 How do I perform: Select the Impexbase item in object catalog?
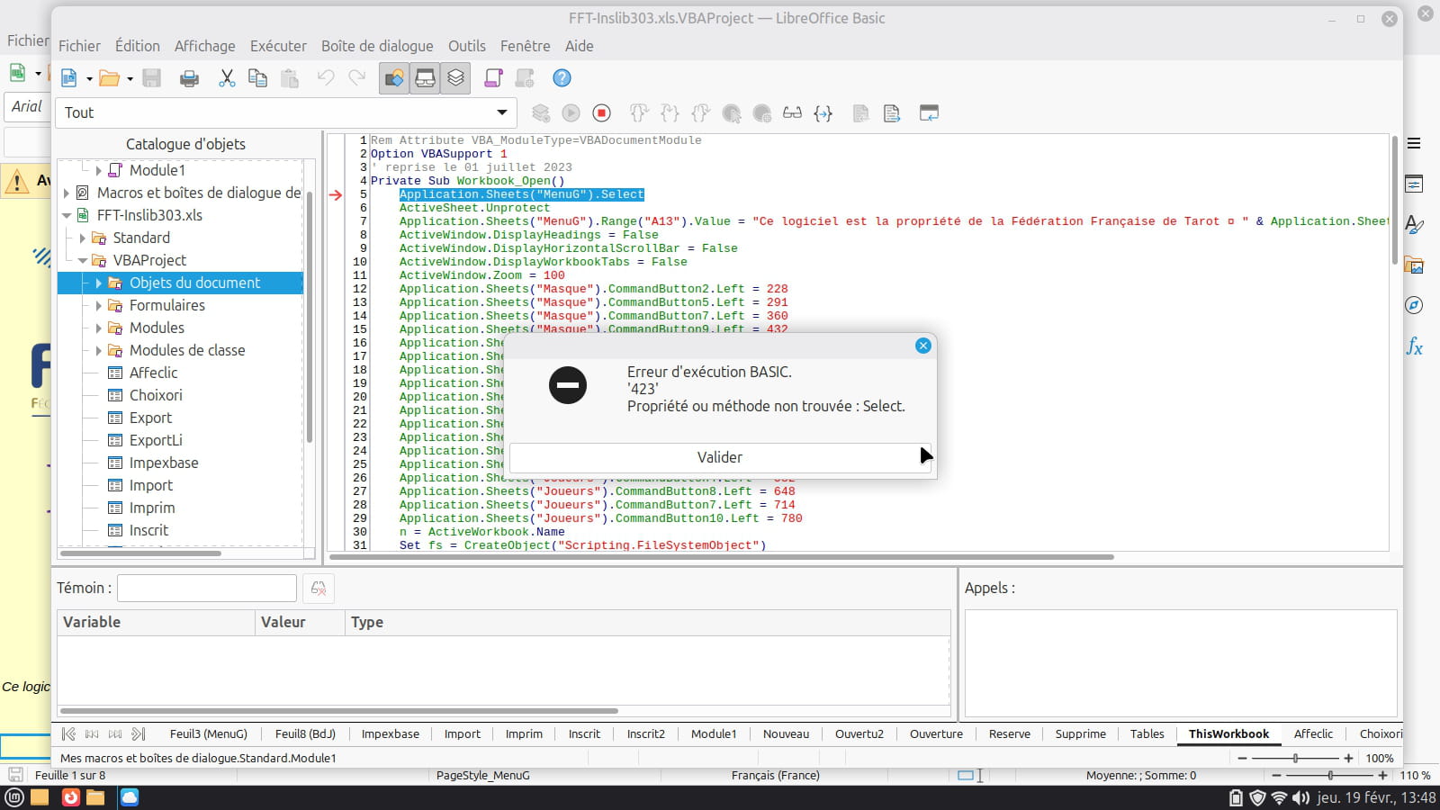[x=164, y=463]
